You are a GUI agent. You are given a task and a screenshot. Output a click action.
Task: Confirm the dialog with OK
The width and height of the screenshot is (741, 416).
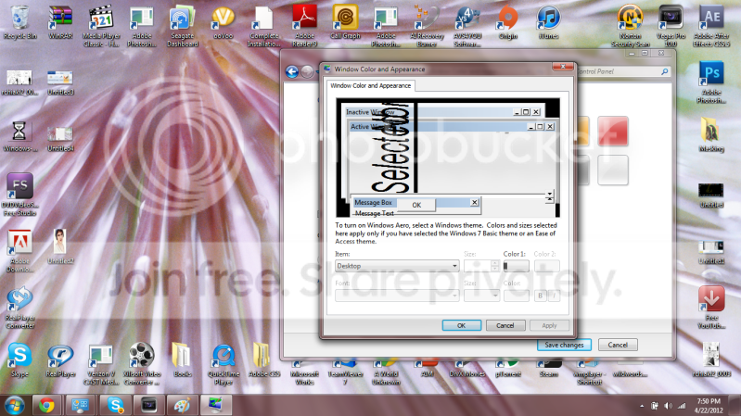(462, 325)
